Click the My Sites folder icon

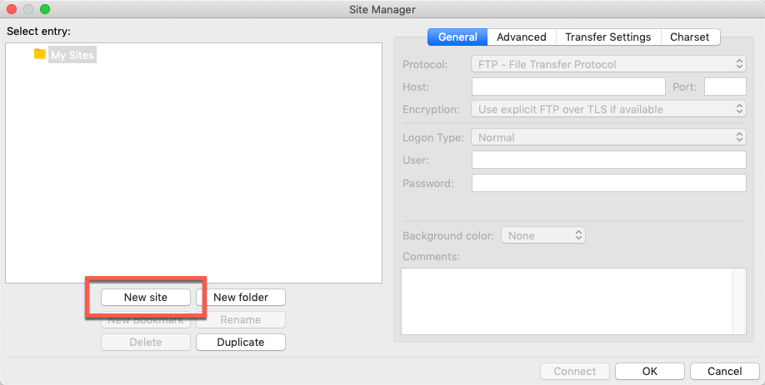click(40, 54)
